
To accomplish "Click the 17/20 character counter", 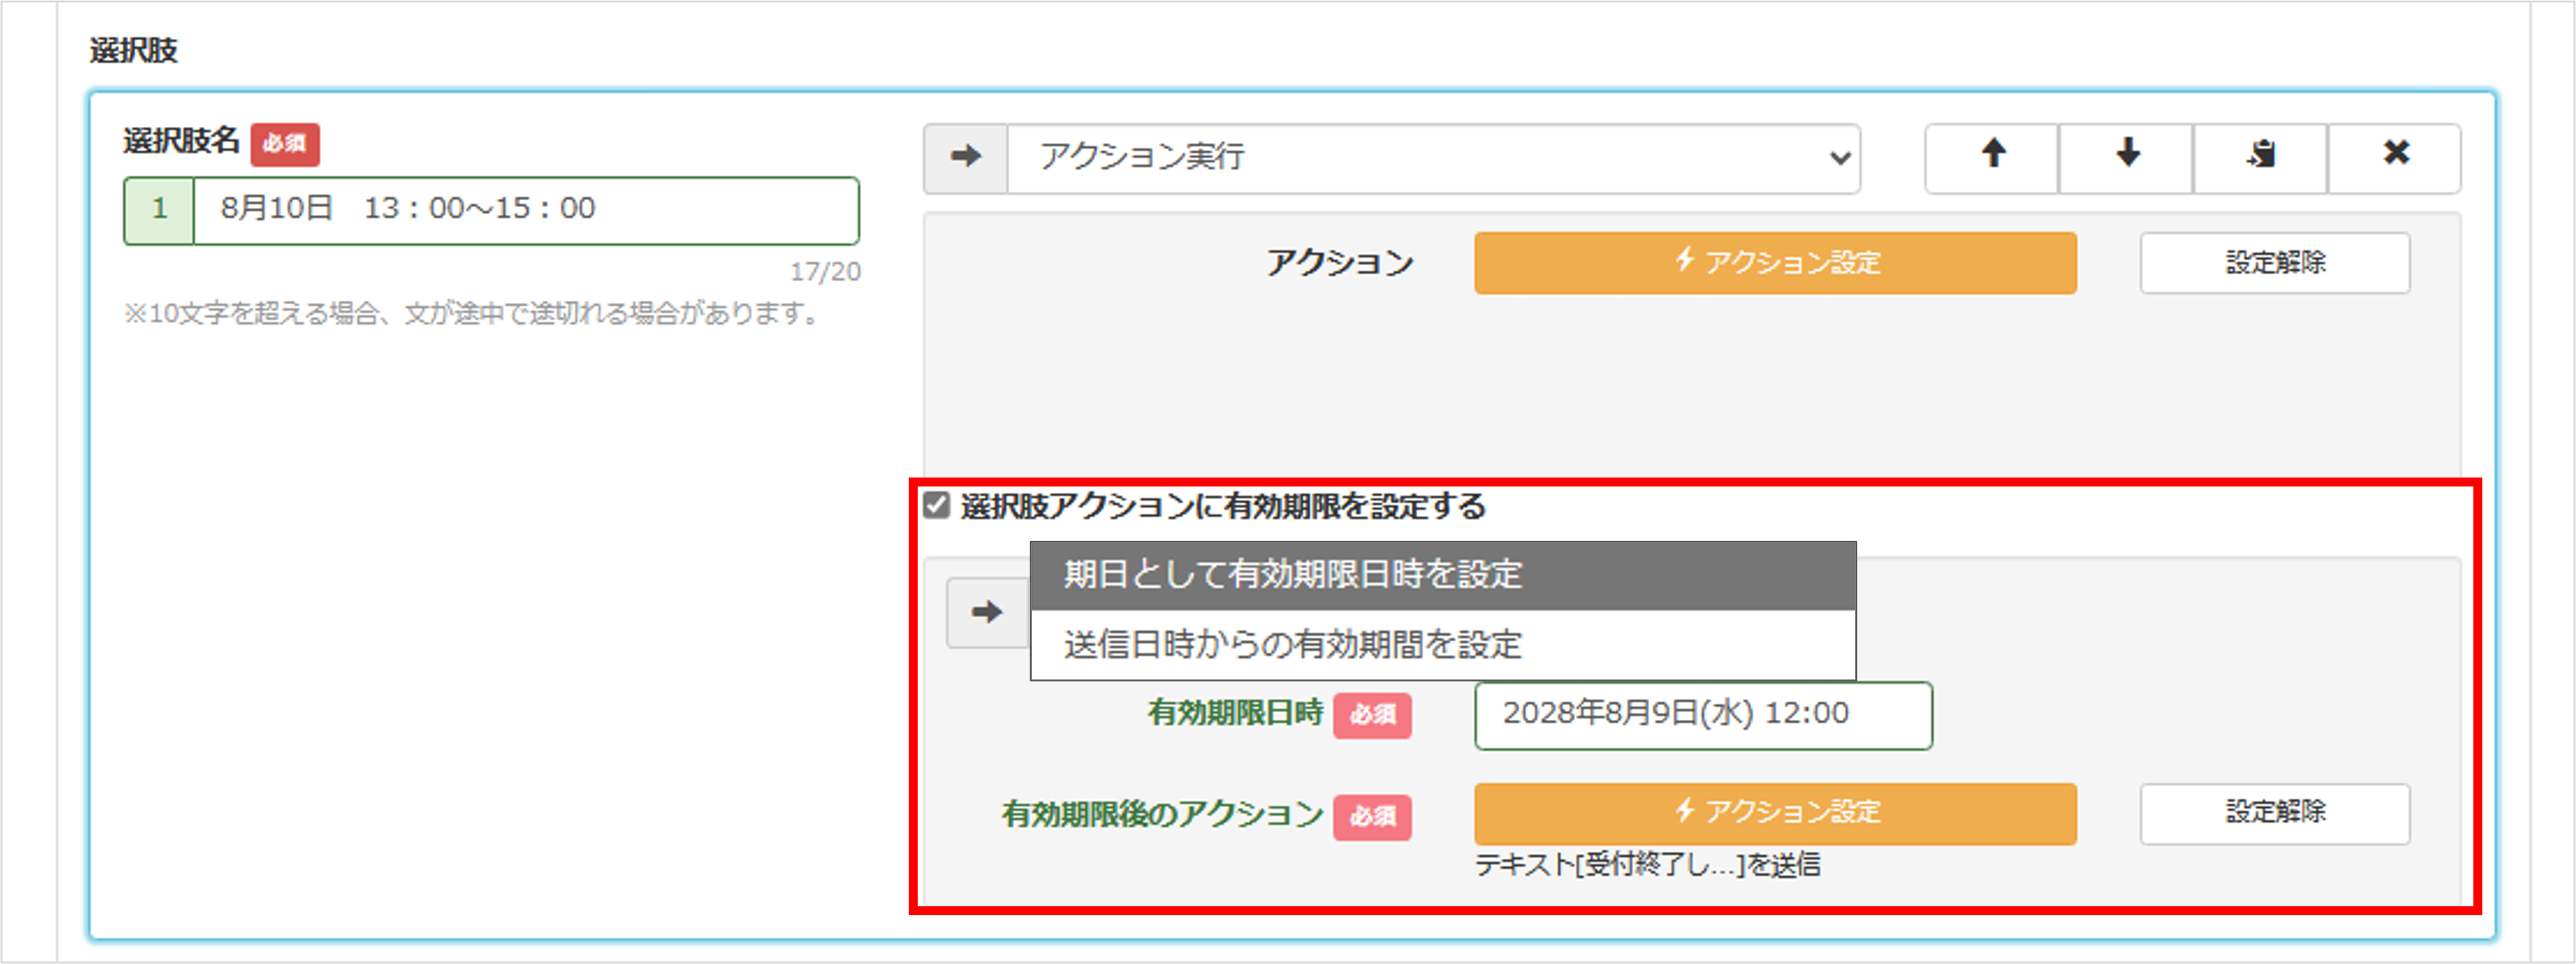I will pyautogui.click(x=825, y=271).
